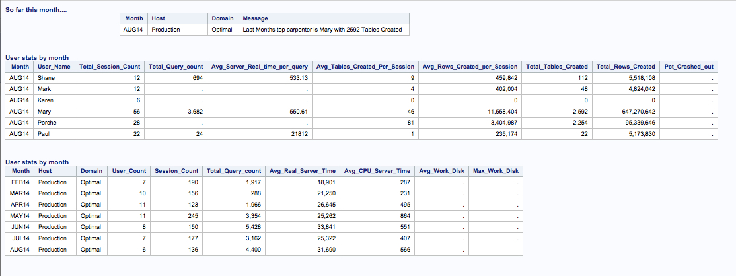Click Avg_Rows_Created_per_Session header
The height and width of the screenshot is (276, 736).
(470, 67)
